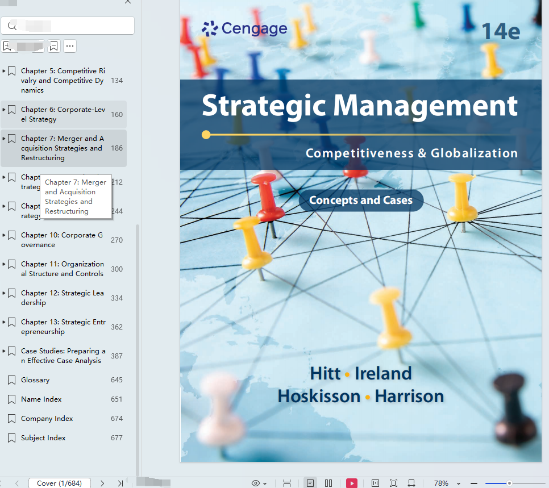Open Chapter 5: Competitive Rivalry and Competitive Dynamics
The width and height of the screenshot is (549, 488).
point(63,81)
